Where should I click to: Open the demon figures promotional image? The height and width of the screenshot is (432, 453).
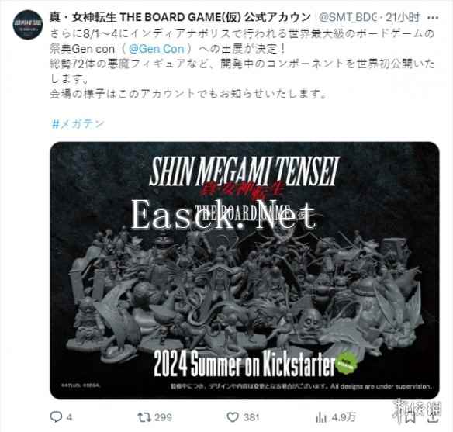244,270
